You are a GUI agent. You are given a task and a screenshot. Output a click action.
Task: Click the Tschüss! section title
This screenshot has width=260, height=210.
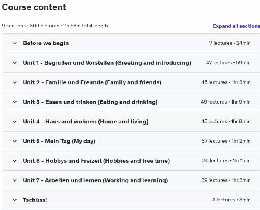pyautogui.click(x=35, y=200)
